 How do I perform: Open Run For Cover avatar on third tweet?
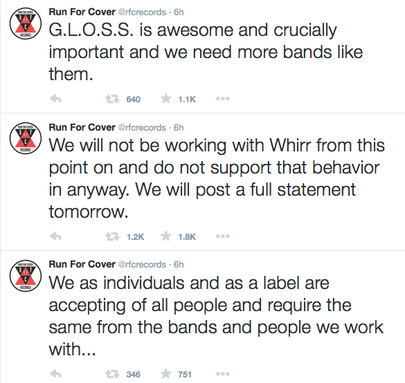click(x=26, y=276)
